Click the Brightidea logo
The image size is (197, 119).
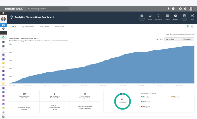(x=14, y=9)
